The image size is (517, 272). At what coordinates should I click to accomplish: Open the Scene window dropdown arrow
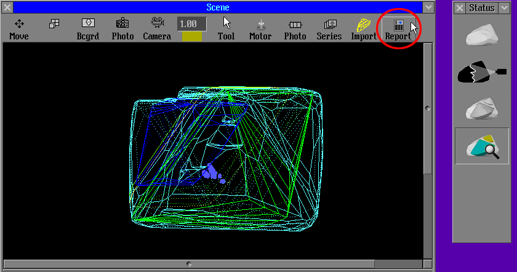pos(428,7)
